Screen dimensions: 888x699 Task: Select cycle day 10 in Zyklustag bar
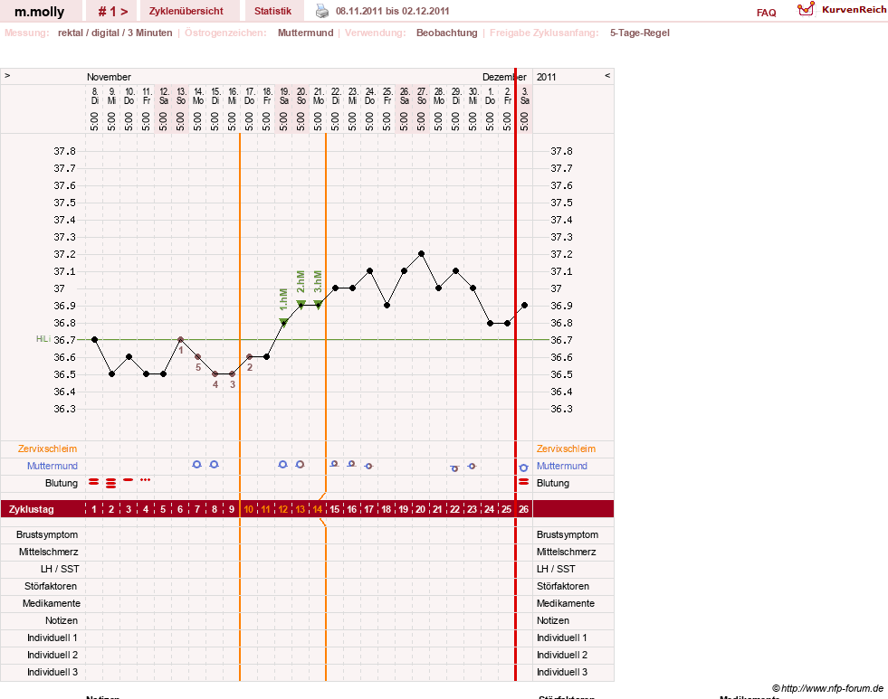tap(249, 509)
